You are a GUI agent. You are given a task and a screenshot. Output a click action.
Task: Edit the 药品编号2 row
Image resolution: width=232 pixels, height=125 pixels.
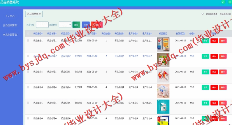click(x=214, y=56)
